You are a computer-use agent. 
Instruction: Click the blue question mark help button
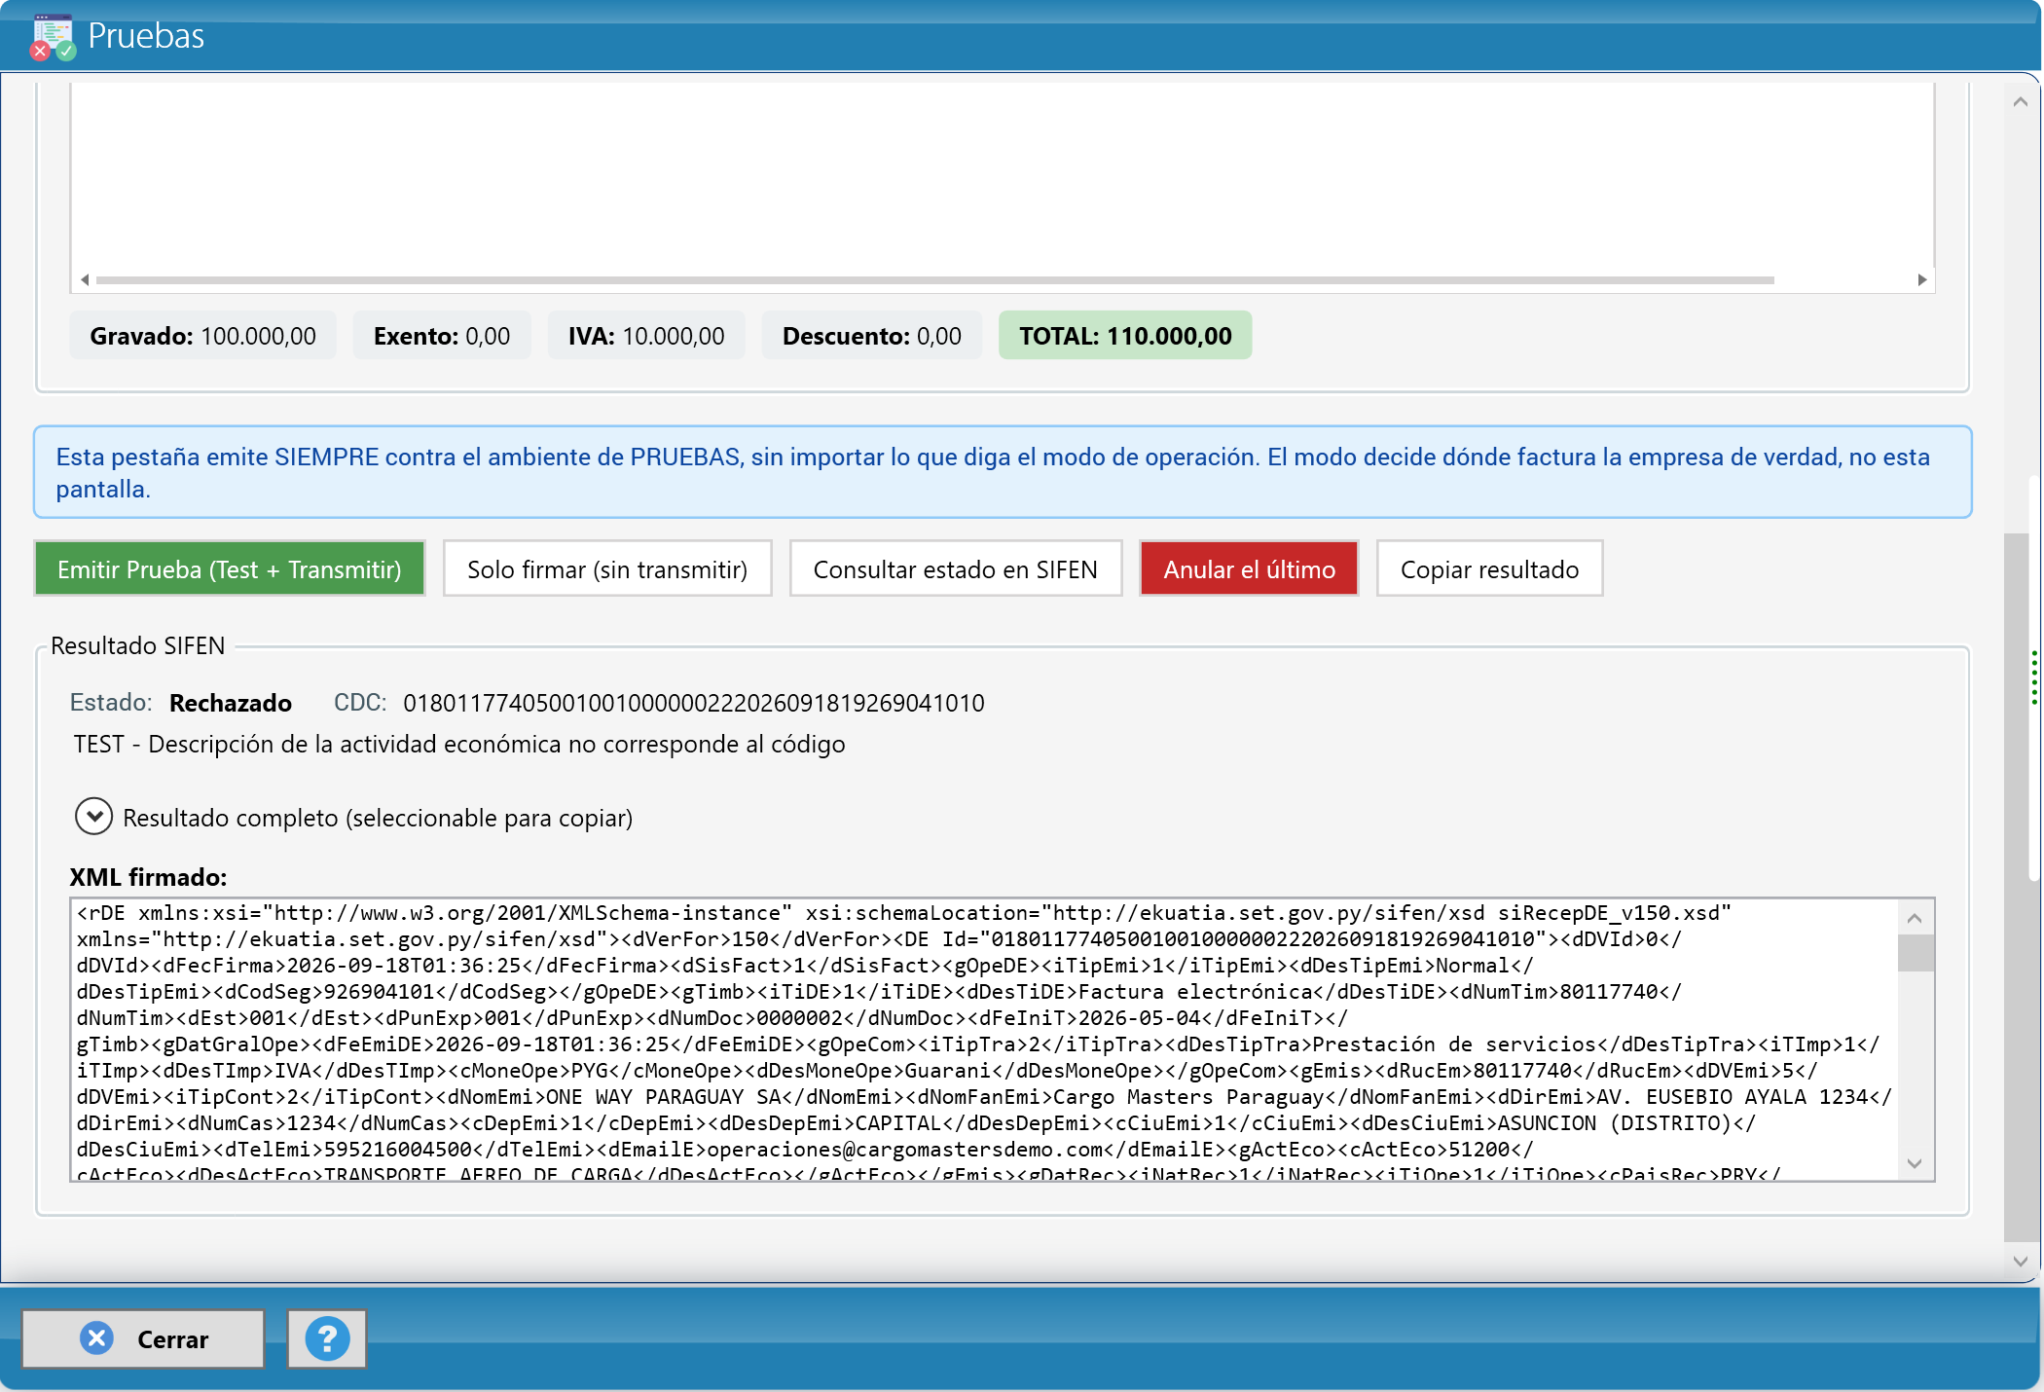pyautogui.click(x=327, y=1339)
